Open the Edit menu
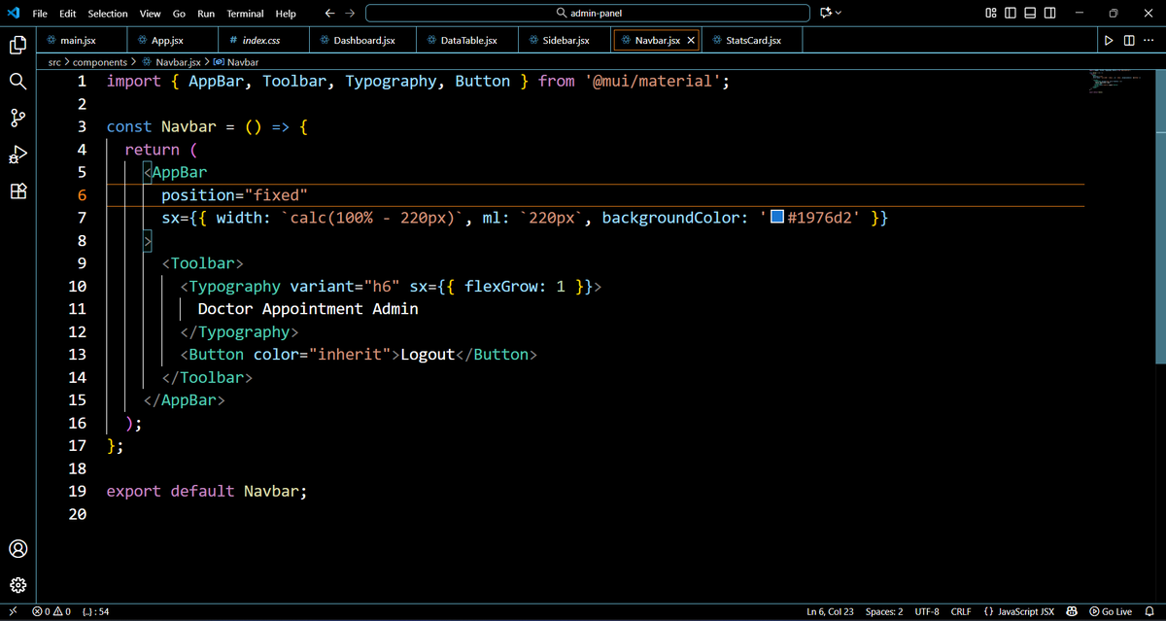The width and height of the screenshot is (1166, 621). 68,14
